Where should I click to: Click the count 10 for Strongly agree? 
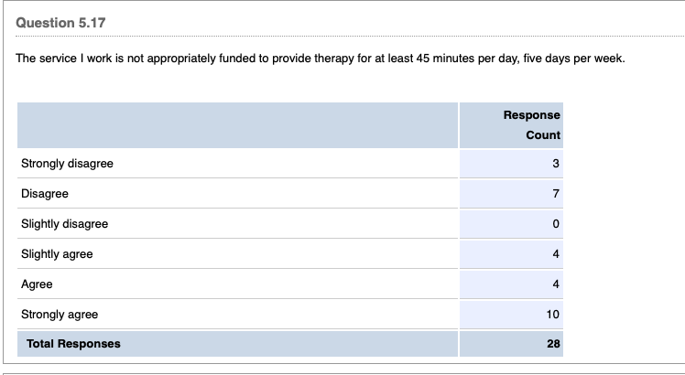(x=553, y=315)
